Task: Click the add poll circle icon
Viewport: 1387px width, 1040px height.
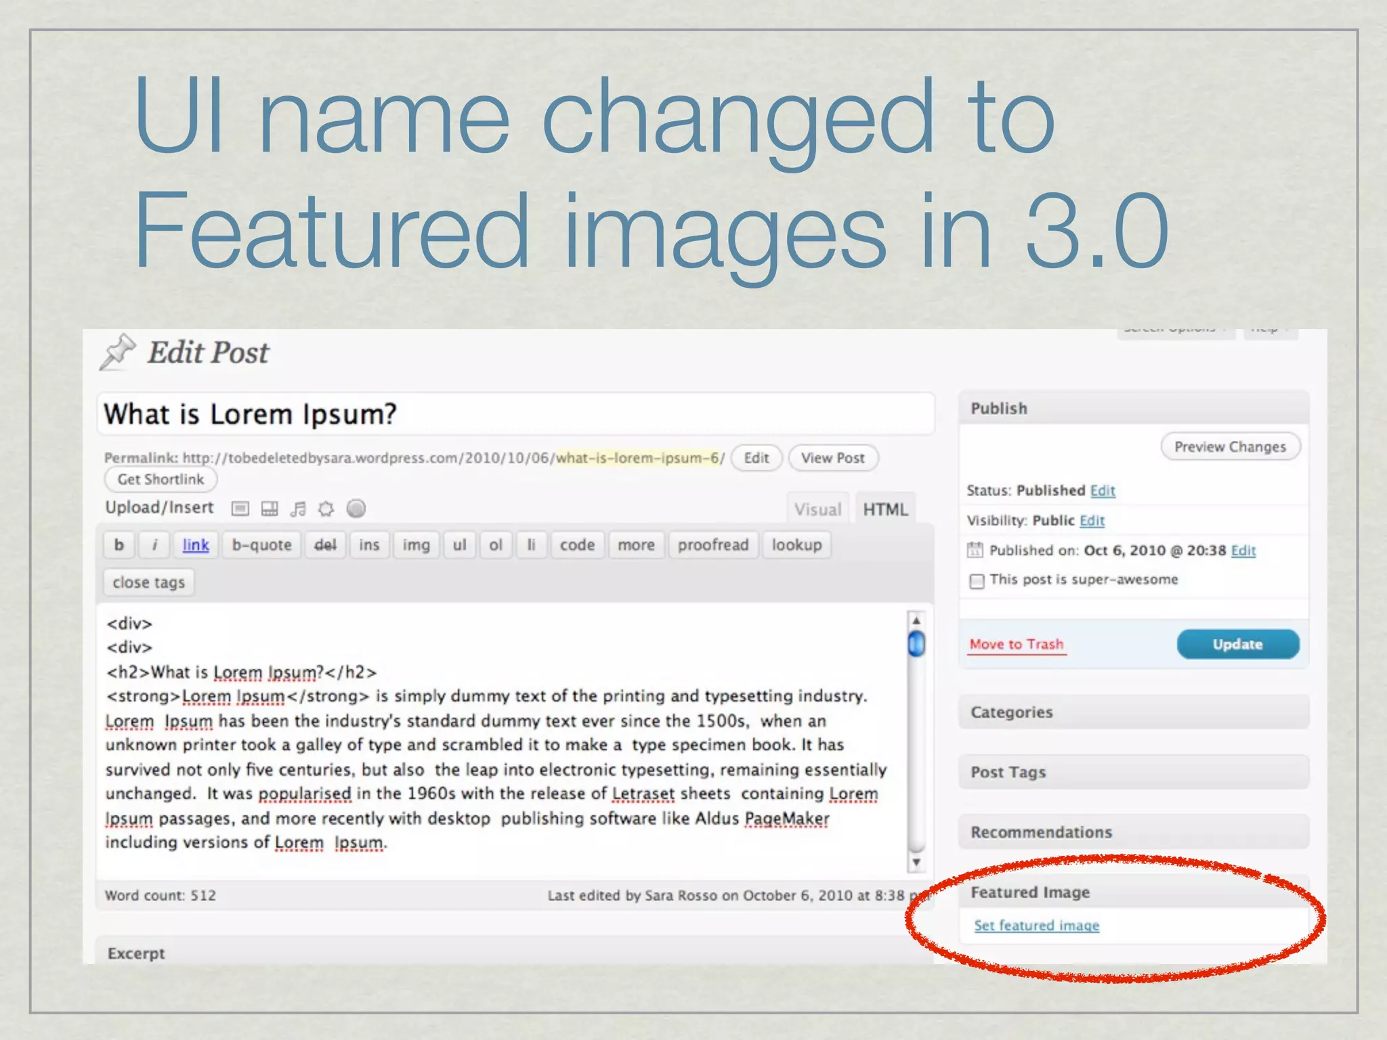Action: [356, 508]
